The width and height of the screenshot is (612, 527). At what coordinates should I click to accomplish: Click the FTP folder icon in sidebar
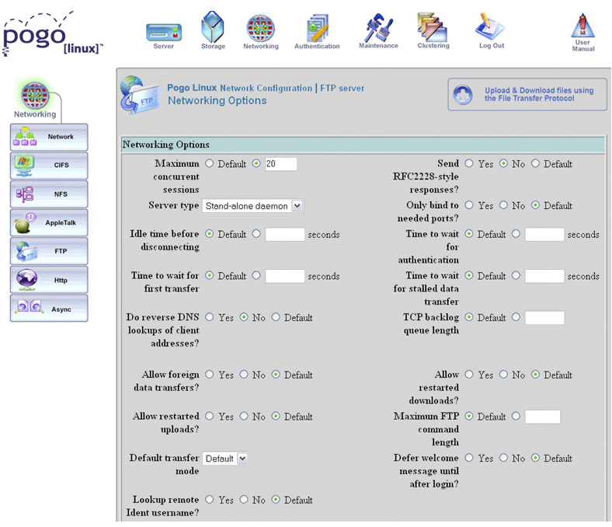(26, 251)
